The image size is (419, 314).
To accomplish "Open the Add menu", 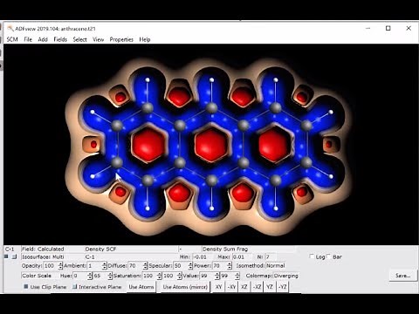I will (43, 39).
